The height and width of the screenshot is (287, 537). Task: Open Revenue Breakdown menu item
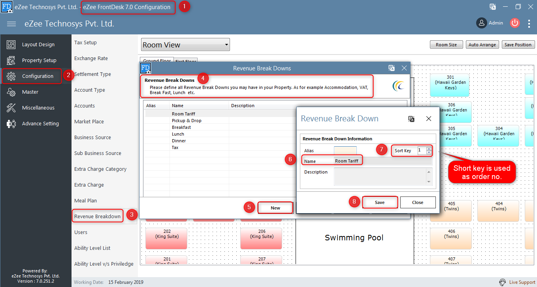coord(97,217)
